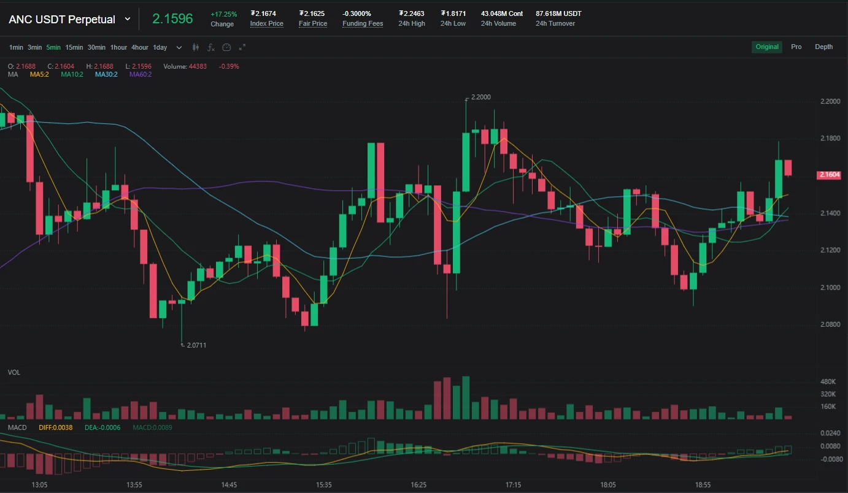
Task: Click the MA10:2 indicator label
Action: tap(72, 74)
